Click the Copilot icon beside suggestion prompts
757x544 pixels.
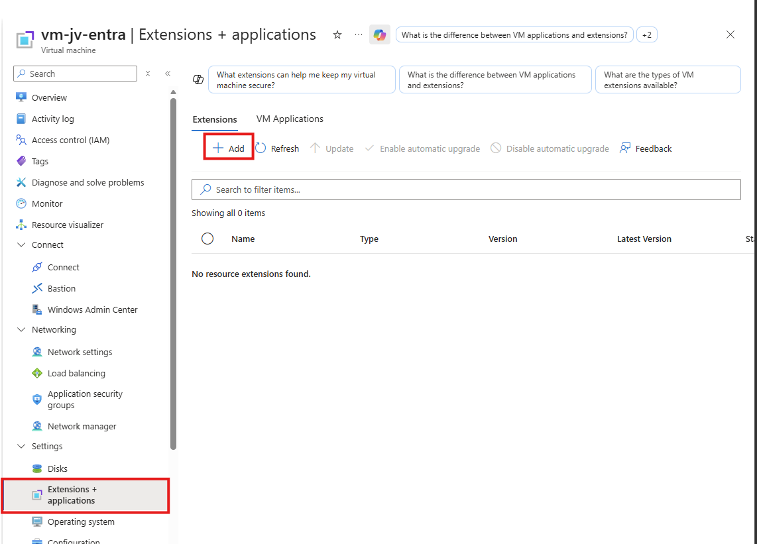pyautogui.click(x=198, y=80)
